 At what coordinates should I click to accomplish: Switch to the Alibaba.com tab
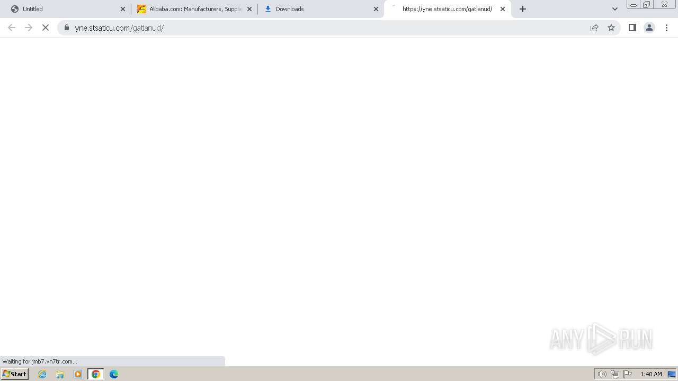click(194, 9)
